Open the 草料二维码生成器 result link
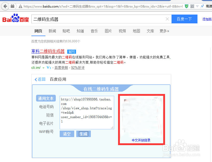The image size is (212, 162). tap(48, 51)
